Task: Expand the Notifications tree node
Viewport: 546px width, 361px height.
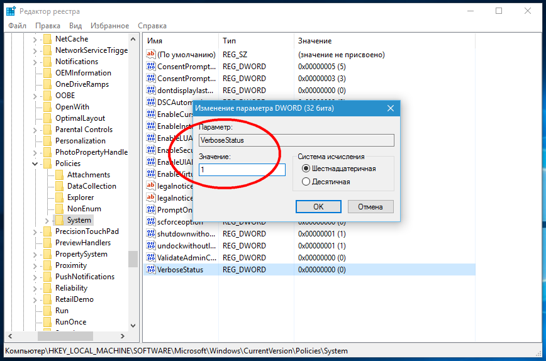Action: [35, 62]
